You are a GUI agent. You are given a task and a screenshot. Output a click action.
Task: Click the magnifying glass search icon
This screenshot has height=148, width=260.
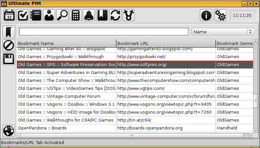62,15
